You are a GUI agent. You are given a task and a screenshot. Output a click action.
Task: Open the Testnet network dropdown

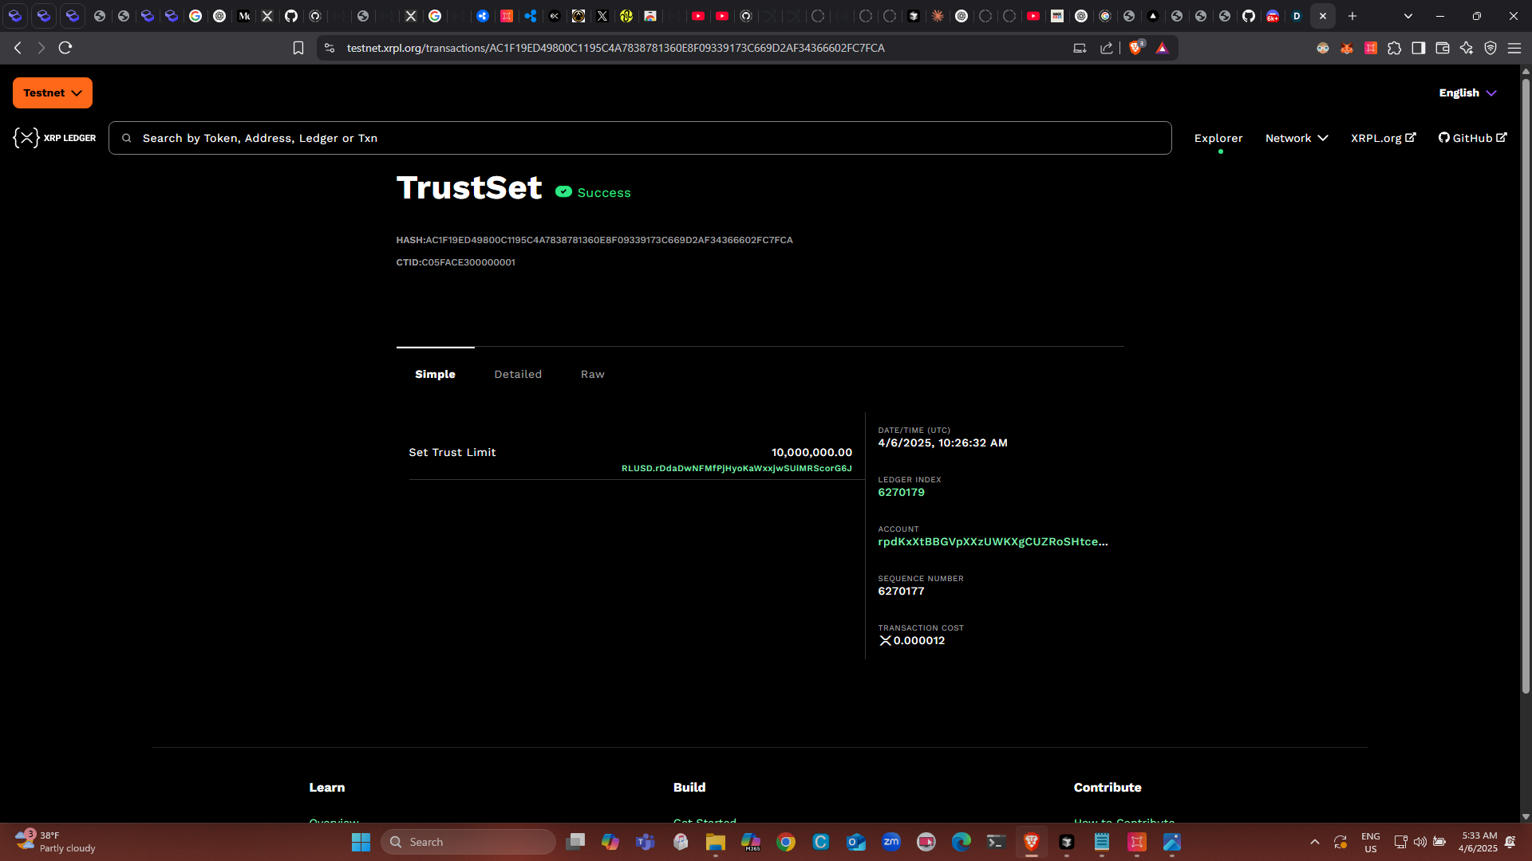(x=53, y=92)
